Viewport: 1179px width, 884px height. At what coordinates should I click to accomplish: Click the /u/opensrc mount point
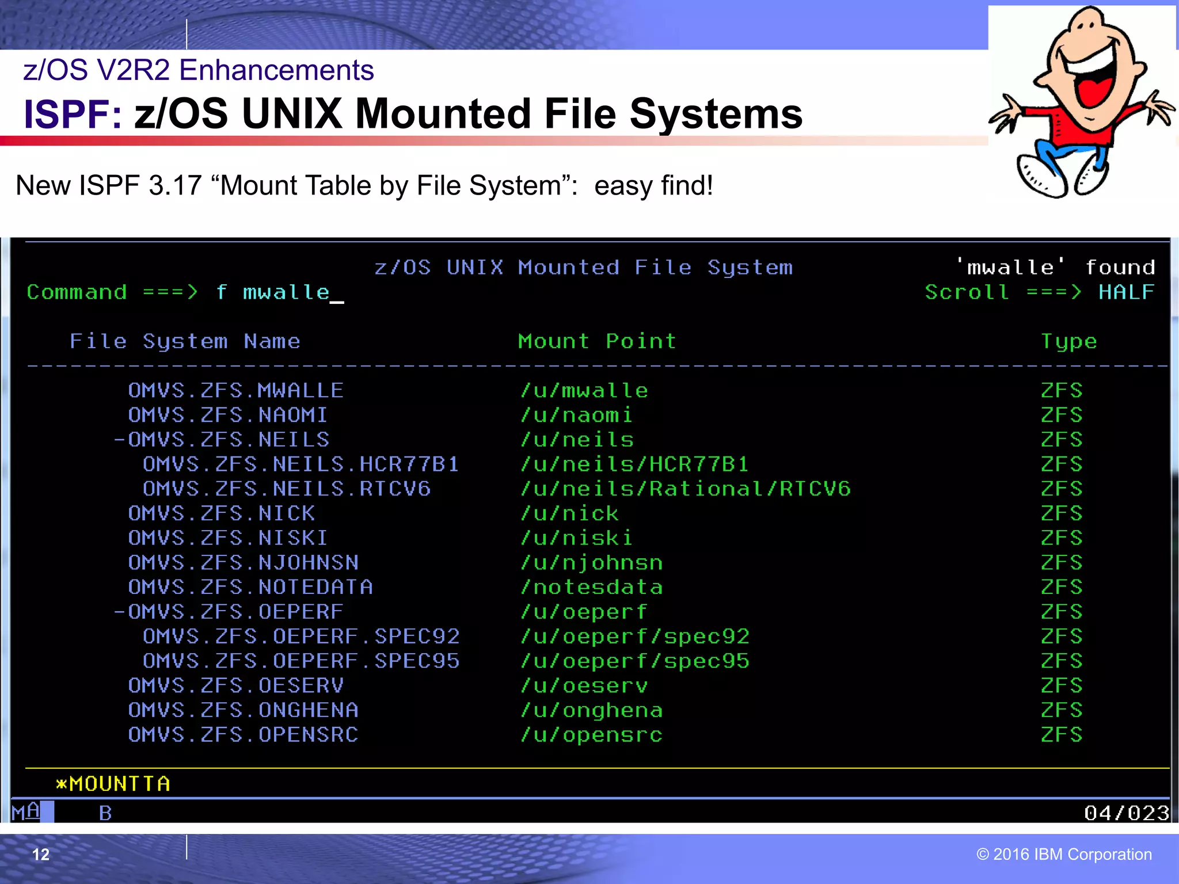pos(591,735)
